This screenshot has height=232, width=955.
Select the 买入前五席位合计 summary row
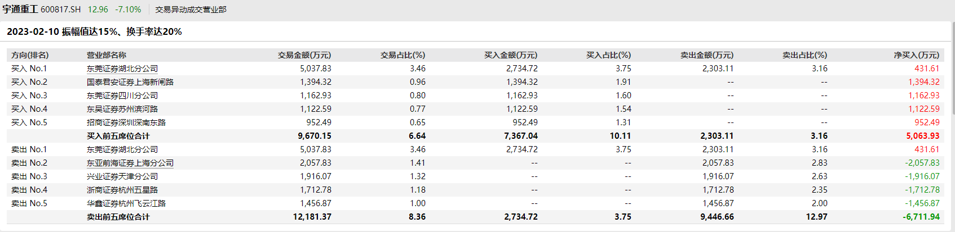(118, 136)
